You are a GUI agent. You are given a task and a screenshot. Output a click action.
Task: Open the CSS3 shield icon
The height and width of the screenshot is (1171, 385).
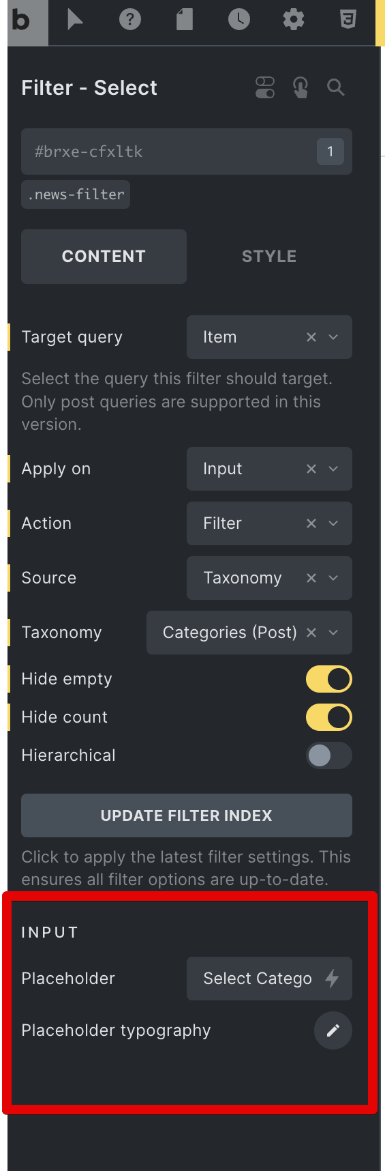(x=348, y=20)
